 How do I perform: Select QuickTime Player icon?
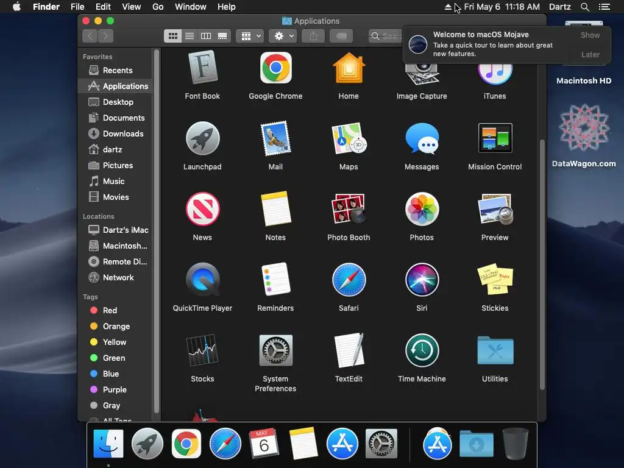[202, 280]
